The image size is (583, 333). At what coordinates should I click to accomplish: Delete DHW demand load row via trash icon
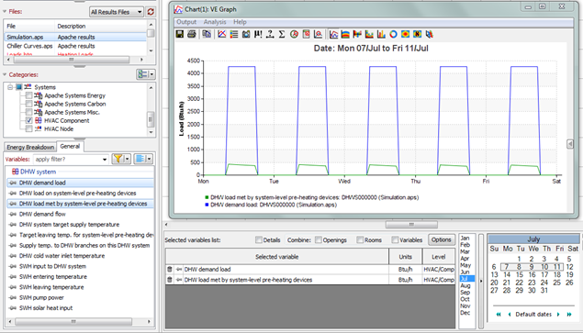(x=170, y=270)
